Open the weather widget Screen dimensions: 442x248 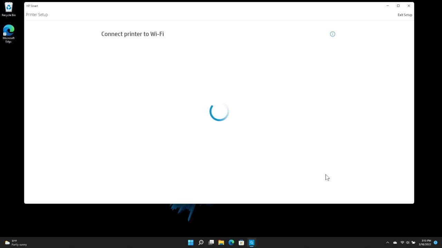pyautogui.click(x=14, y=242)
